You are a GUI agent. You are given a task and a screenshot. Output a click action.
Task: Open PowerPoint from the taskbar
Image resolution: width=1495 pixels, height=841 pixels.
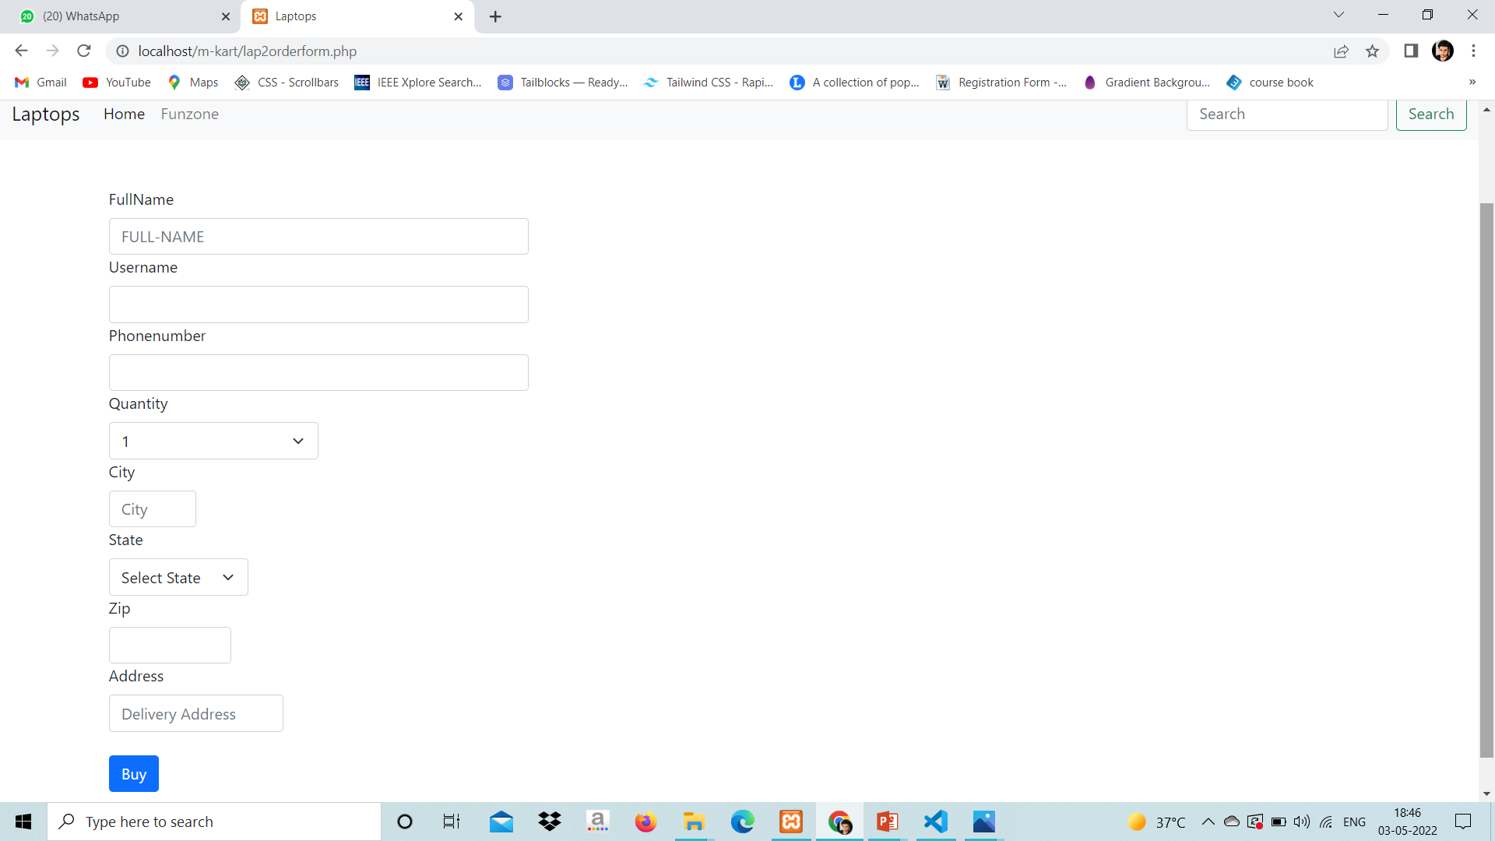(x=887, y=822)
